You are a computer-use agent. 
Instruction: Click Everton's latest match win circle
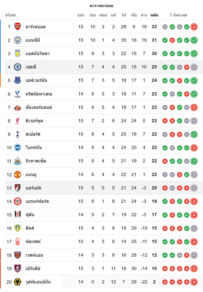pos(194,81)
